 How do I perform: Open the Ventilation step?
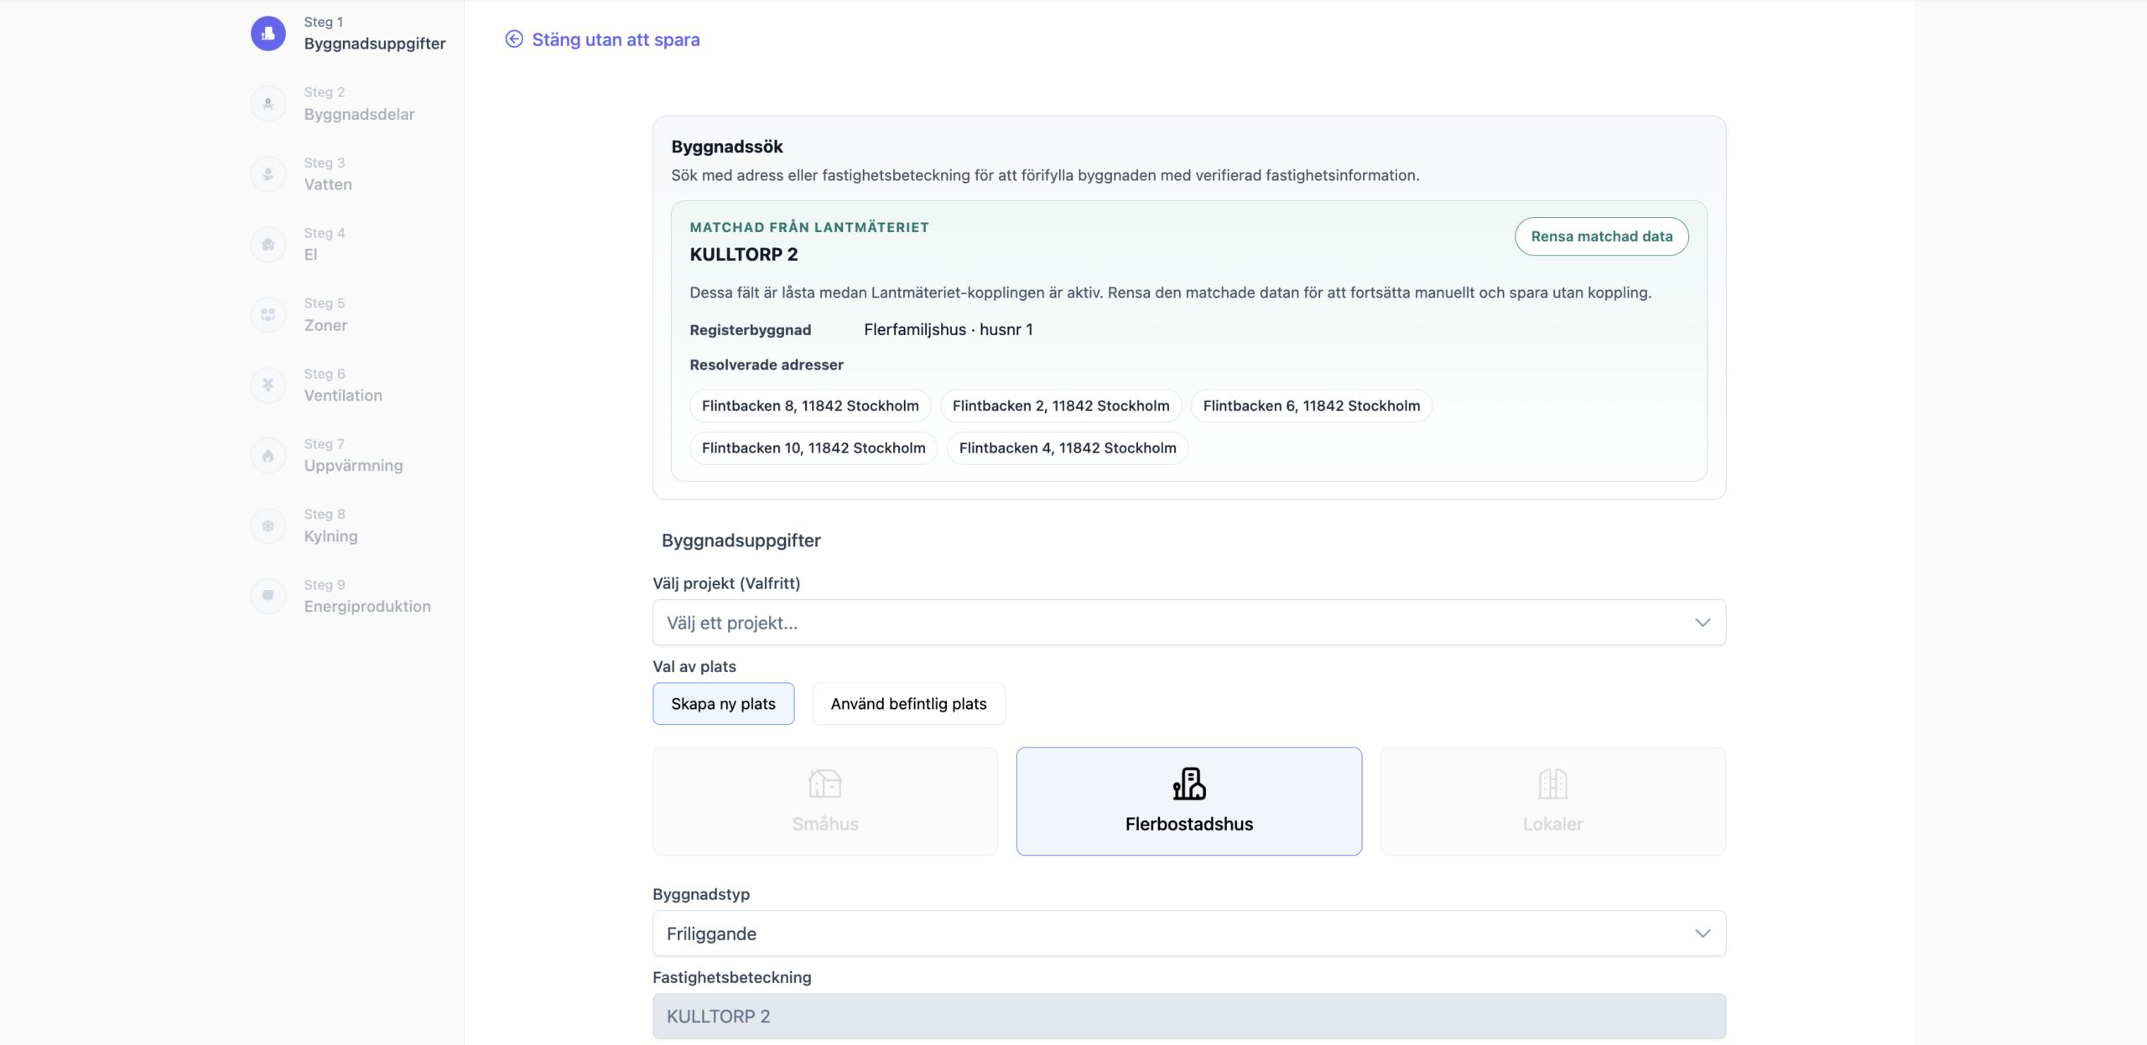(x=343, y=396)
